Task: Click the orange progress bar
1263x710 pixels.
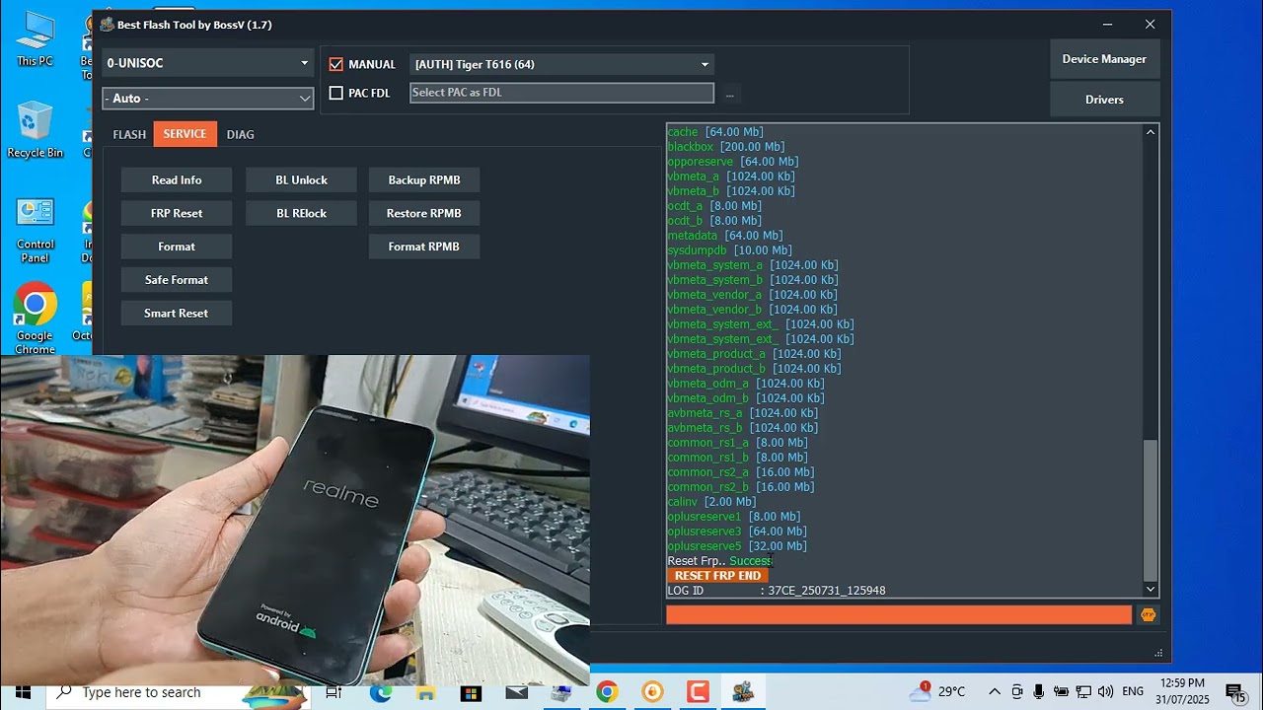Action: (899, 614)
